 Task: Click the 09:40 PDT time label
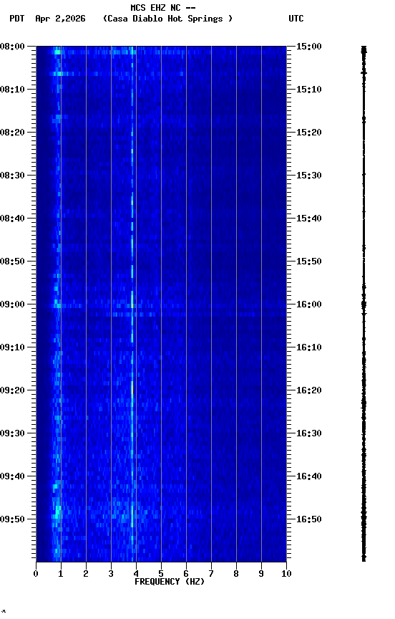click(x=12, y=476)
